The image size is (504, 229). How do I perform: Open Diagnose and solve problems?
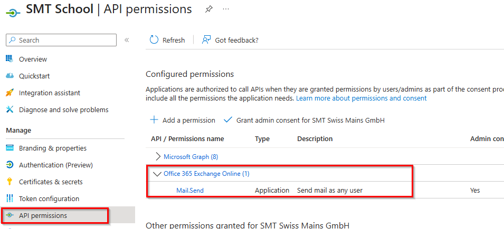click(x=63, y=109)
